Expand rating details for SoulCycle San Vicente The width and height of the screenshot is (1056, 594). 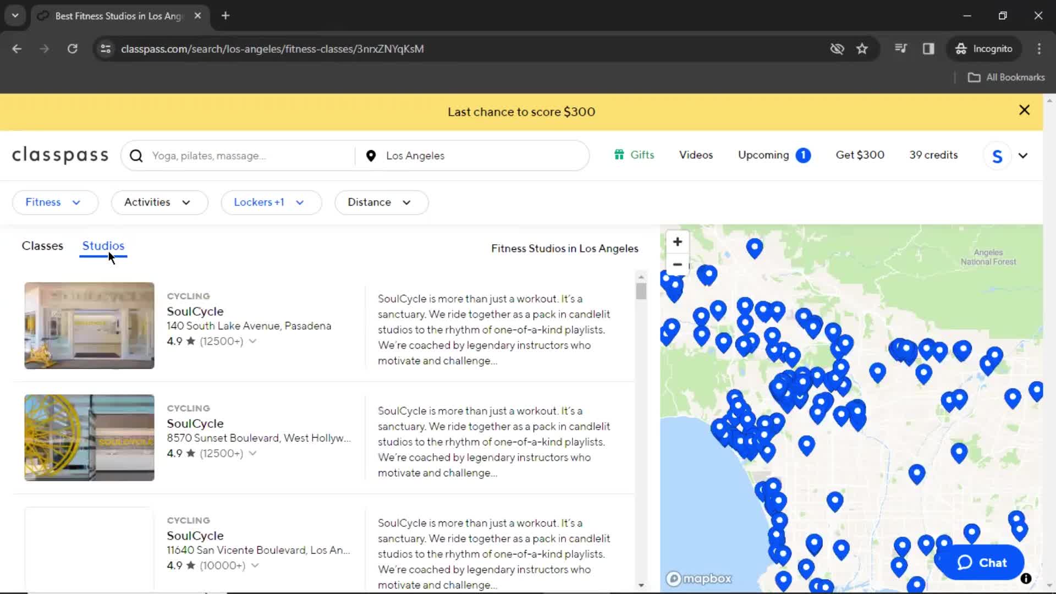(255, 566)
